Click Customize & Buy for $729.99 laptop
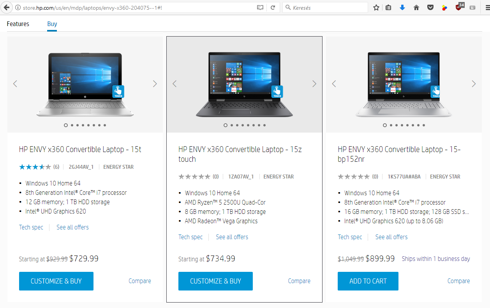This screenshot has height=308, width=490. pyautogui.click(x=56, y=281)
